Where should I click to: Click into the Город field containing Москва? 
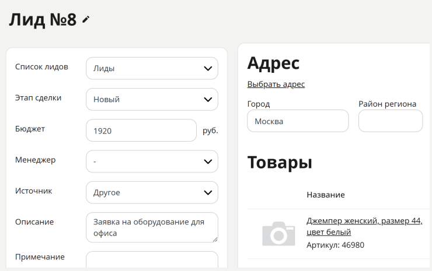(298, 121)
